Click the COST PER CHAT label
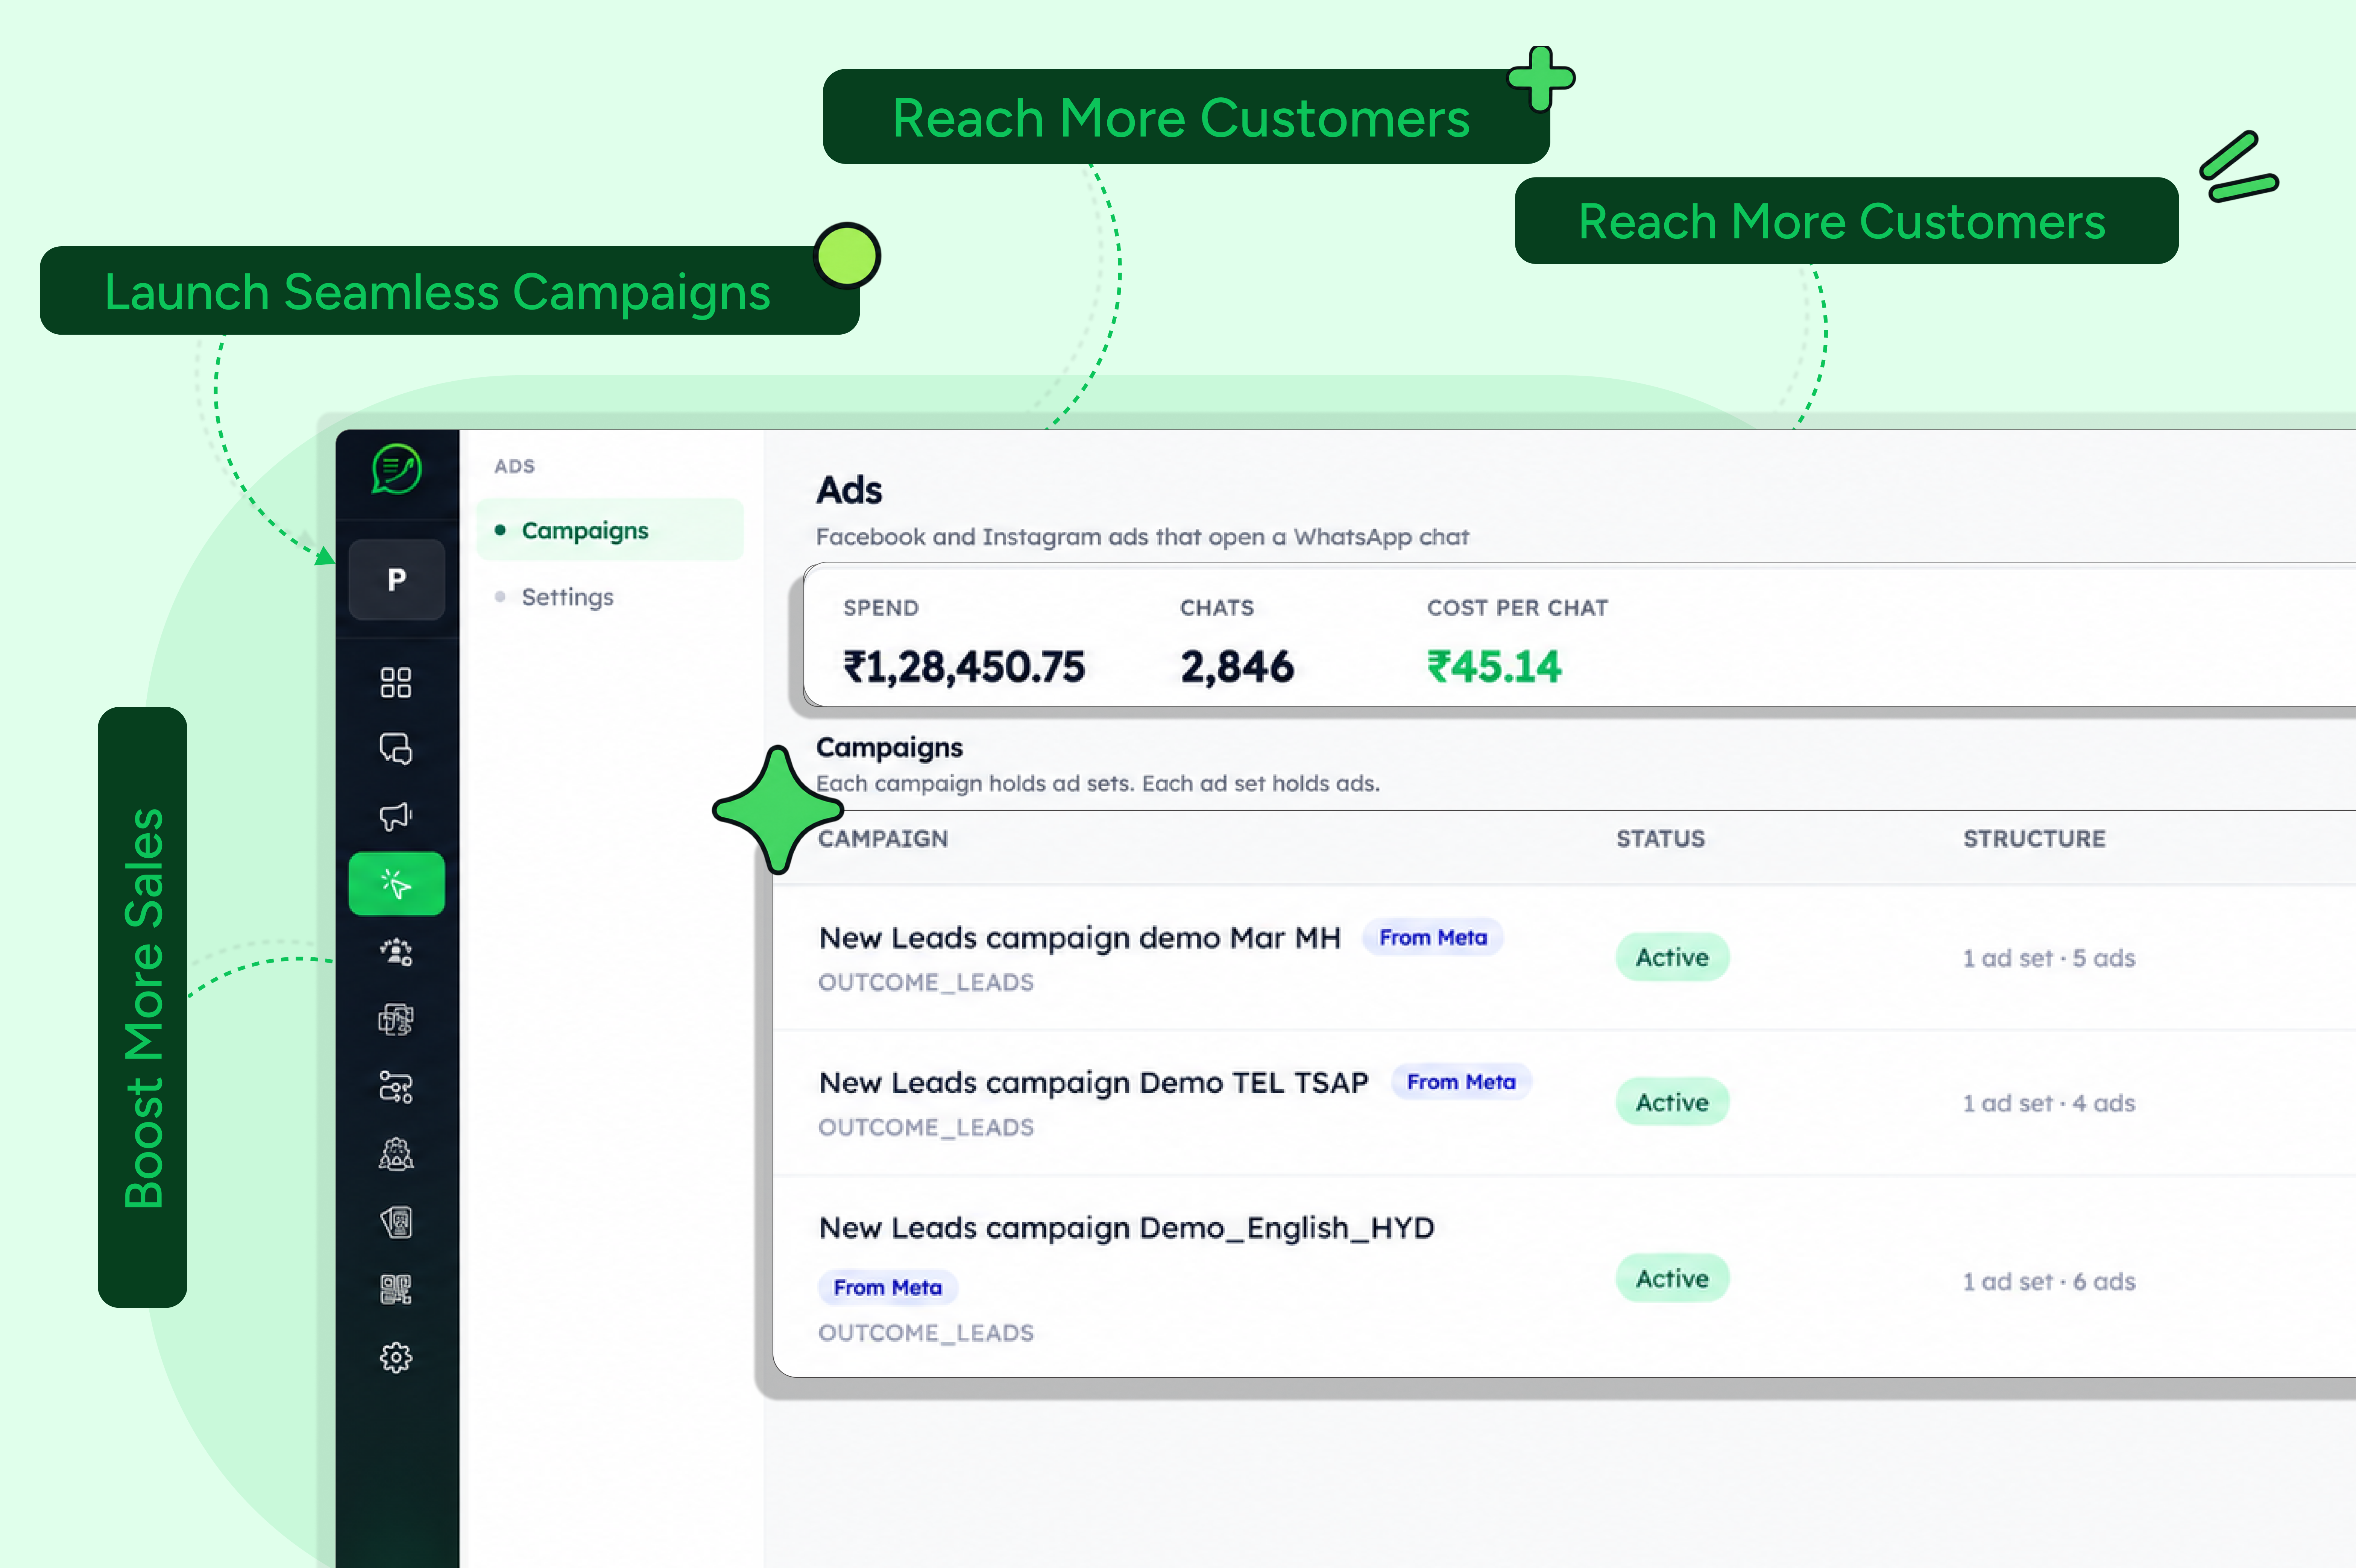The width and height of the screenshot is (2356, 1568). click(x=1518, y=608)
